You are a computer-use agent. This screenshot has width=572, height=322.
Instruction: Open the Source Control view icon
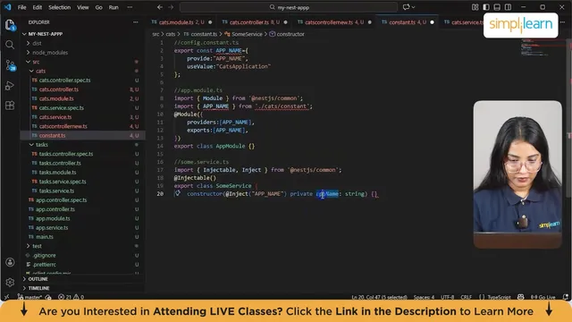click(10, 65)
